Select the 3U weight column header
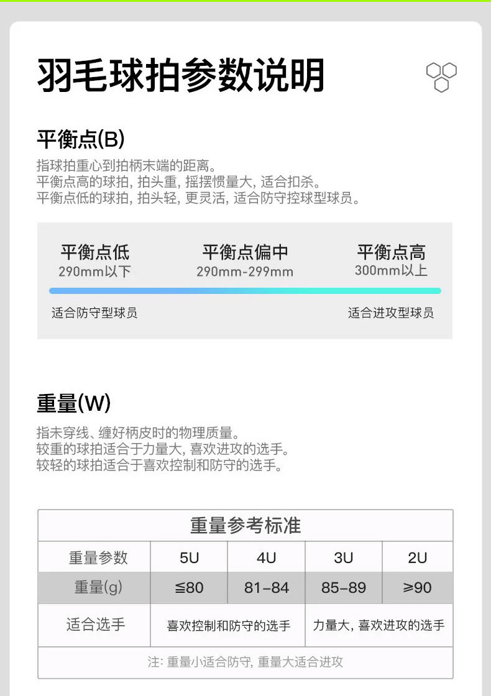Image resolution: width=491 pixels, height=696 pixels. tap(343, 557)
